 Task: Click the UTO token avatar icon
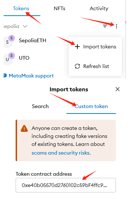coord(9,59)
